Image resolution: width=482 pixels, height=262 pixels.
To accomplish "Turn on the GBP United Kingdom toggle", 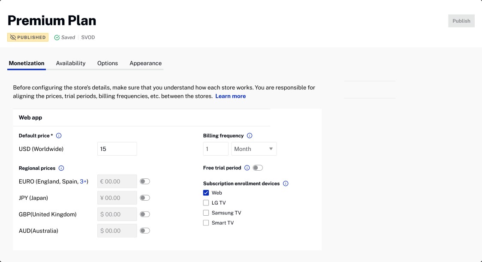I will point(145,214).
